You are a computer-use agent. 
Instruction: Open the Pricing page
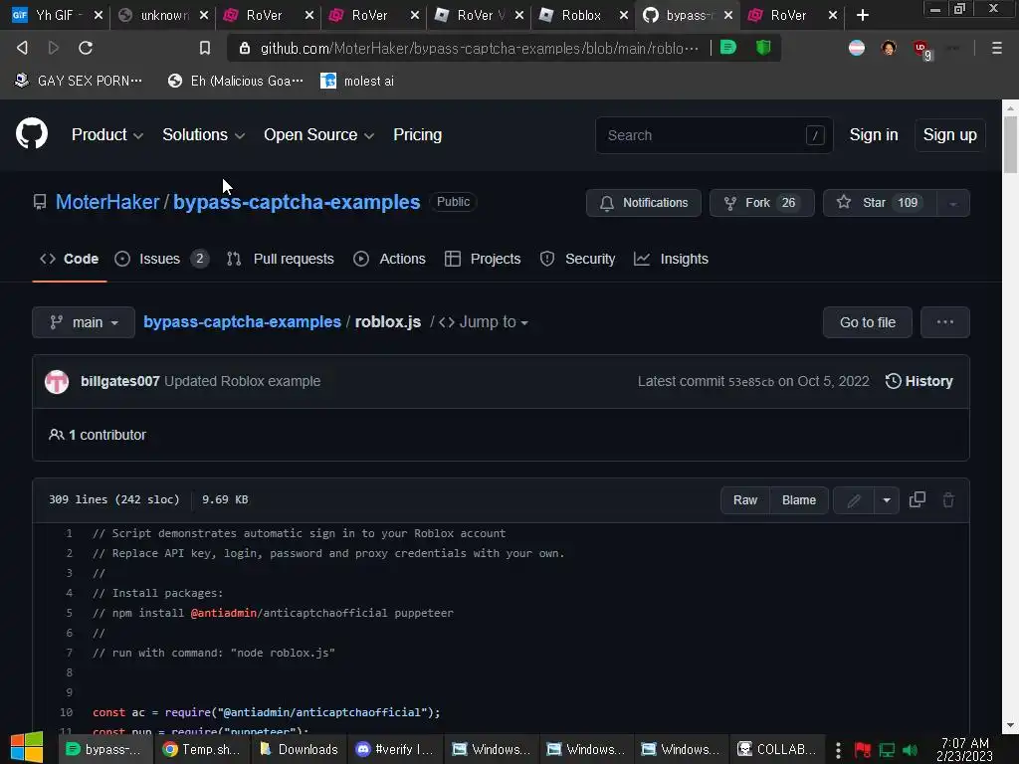click(x=417, y=134)
